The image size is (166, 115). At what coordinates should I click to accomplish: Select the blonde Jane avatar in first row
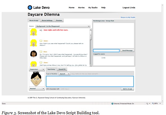[33, 32]
